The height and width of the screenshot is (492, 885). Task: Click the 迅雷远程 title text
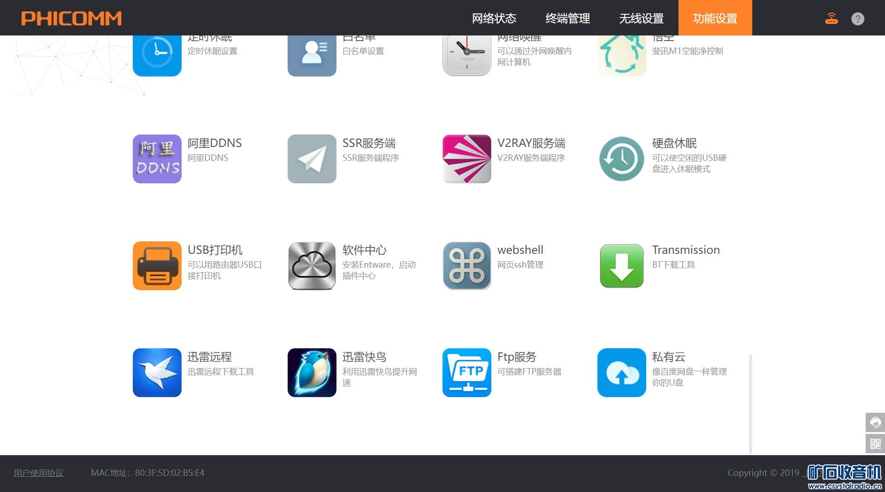coord(210,357)
